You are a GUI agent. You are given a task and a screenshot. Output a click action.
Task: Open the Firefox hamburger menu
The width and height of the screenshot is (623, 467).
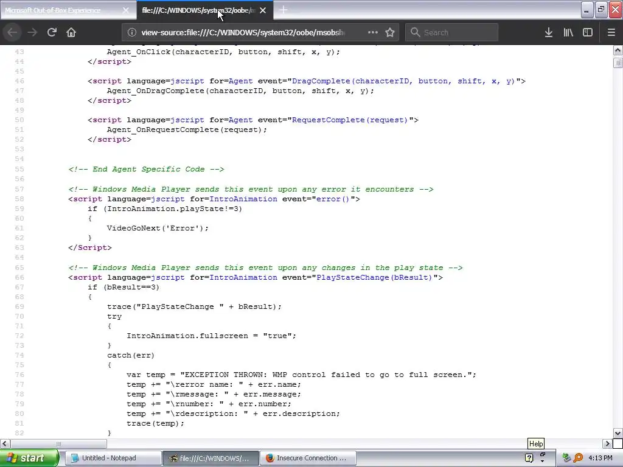click(611, 32)
